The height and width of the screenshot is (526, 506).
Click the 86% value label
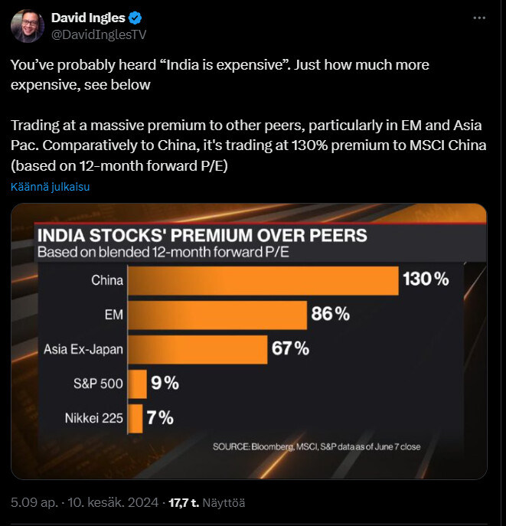[x=331, y=314]
